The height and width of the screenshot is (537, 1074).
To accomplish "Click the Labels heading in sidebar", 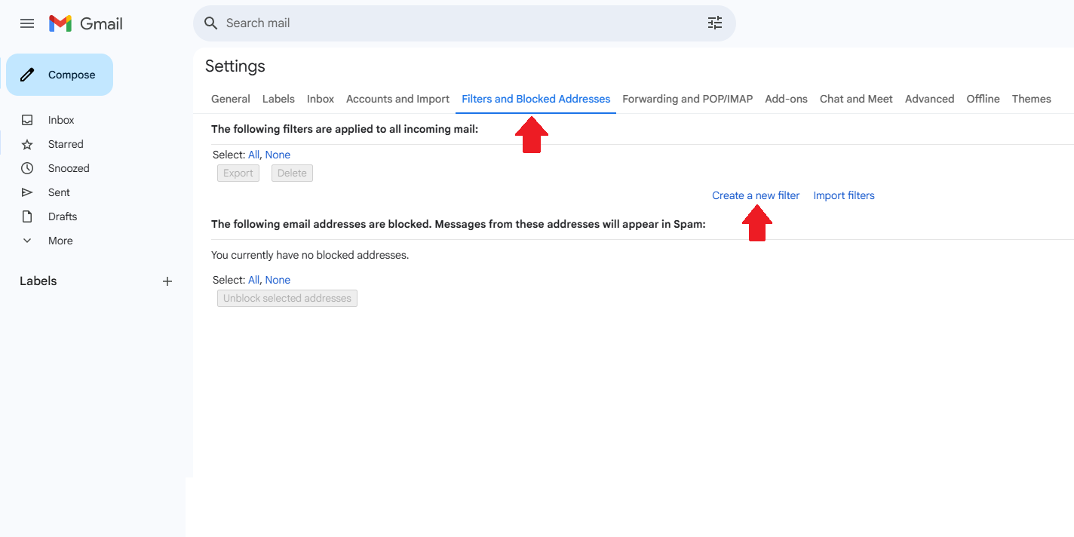I will pos(38,281).
